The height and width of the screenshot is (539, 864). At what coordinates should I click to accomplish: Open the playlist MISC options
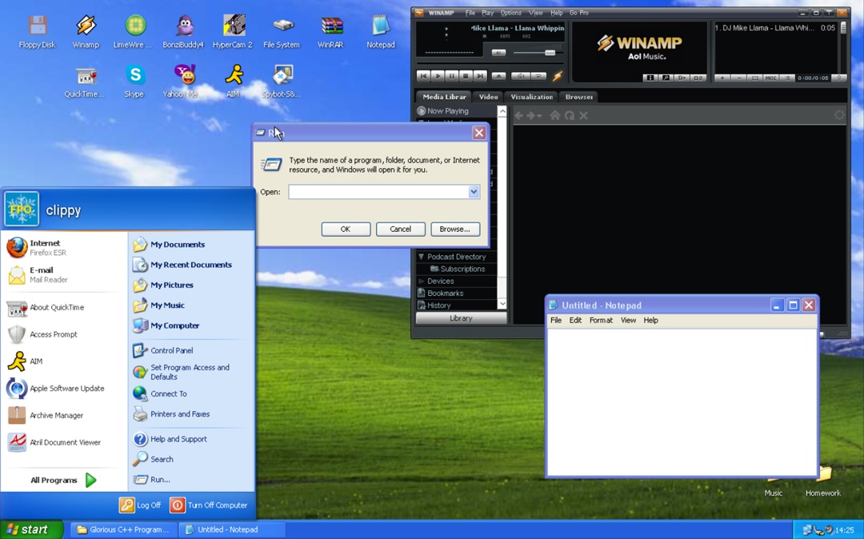770,78
